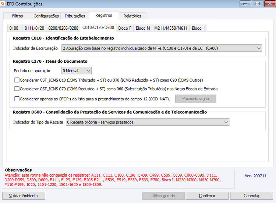Open the Bloco M sub-tab

(143, 28)
